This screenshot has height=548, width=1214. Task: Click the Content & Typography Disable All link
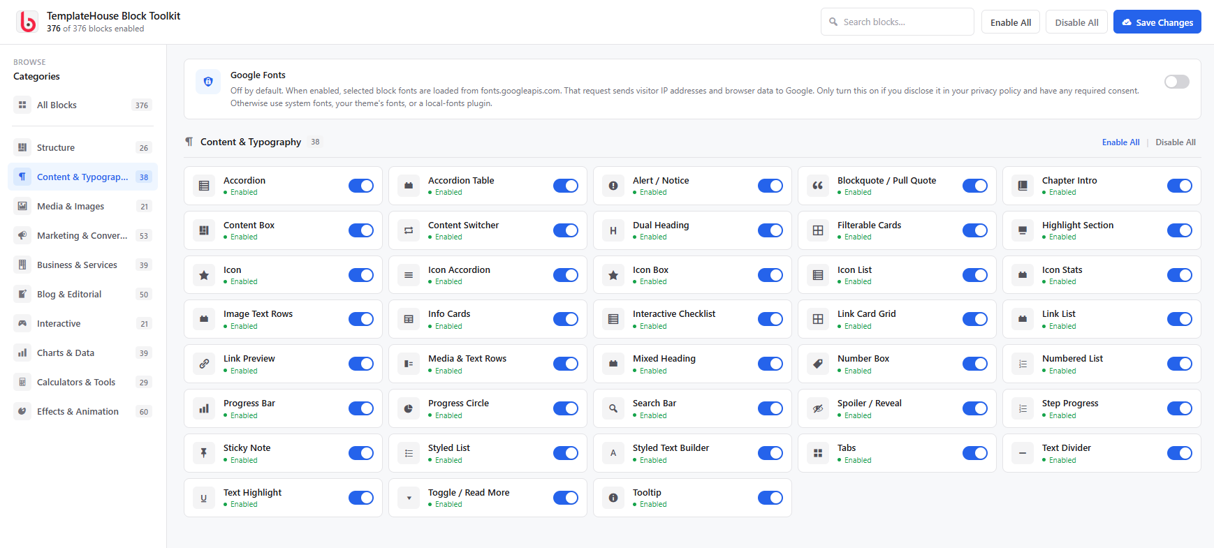coord(1176,142)
